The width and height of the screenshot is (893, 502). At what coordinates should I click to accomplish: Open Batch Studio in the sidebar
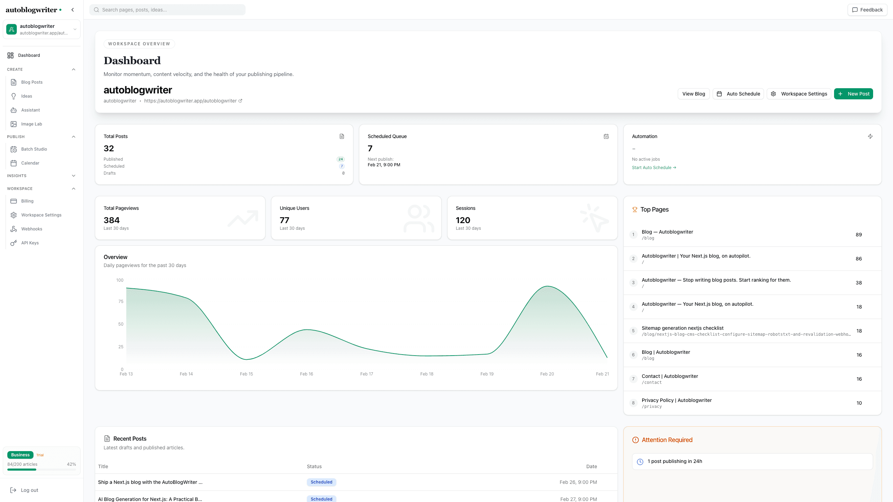click(x=34, y=149)
